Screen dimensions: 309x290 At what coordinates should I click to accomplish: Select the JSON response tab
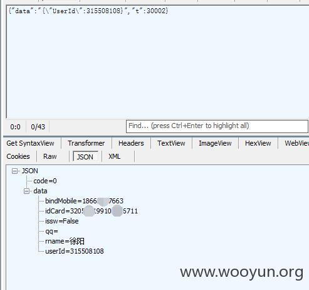coord(85,157)
